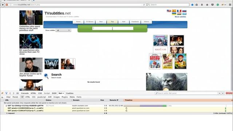Switch to the Firebug Cookies tab

(70, 93)
